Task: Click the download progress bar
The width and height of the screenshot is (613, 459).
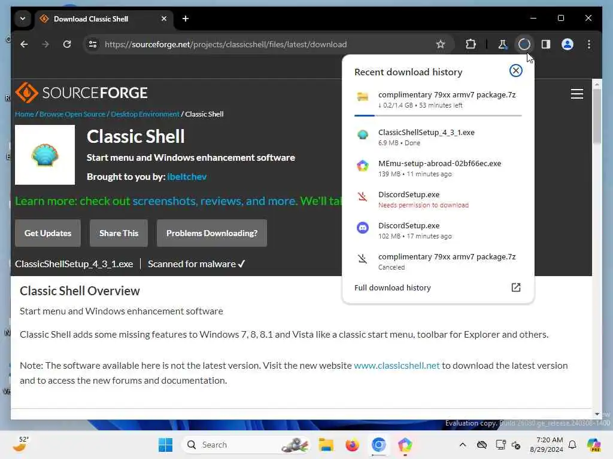Action: [438, 115]
